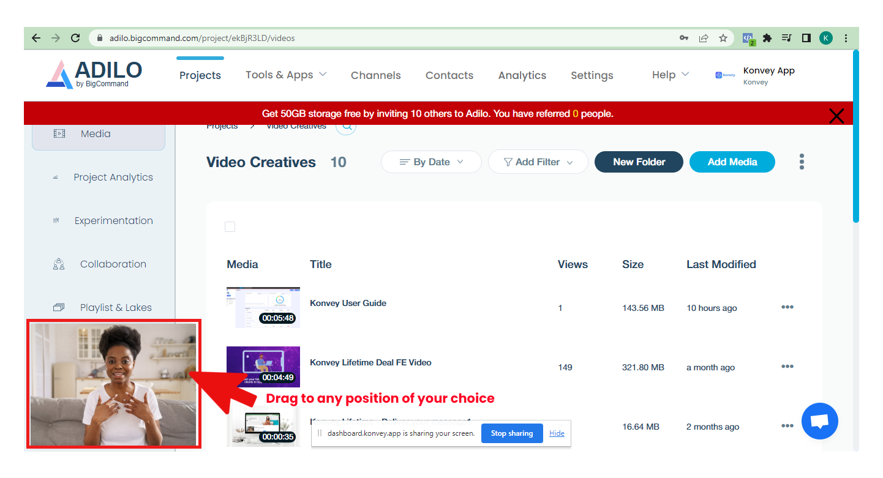The image size is (883, 478).
Task: Go to the Projects tab
Action: 200,75
